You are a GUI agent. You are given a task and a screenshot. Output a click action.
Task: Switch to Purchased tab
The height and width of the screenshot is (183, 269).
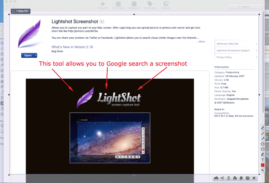pos(150,5)
